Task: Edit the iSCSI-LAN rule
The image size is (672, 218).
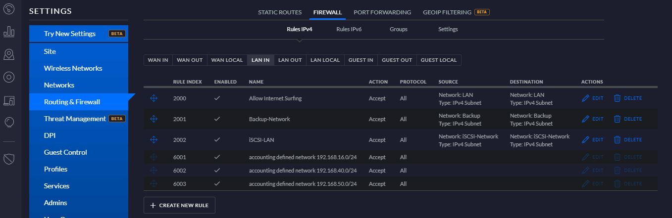Action: point(593,140)
